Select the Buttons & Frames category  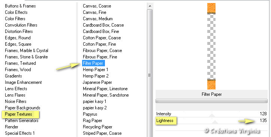tap(20, 6)
